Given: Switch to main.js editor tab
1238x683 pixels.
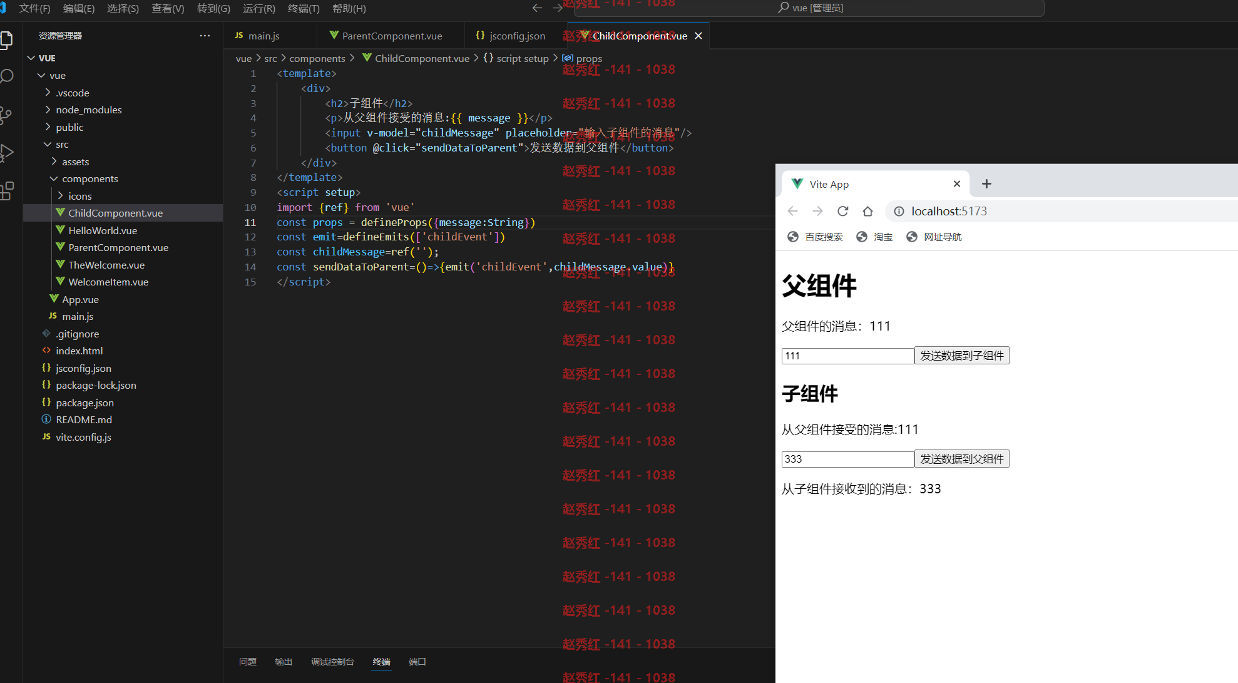Looking at the screenshot, I should click(270, 36).
